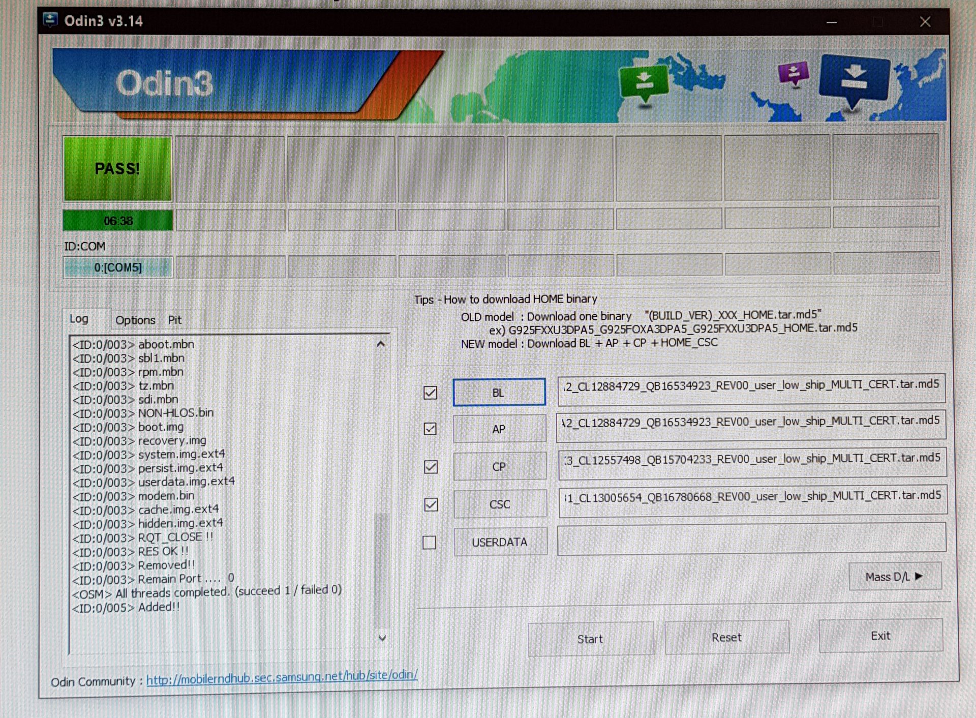Select log line '<ID:0/005> Added!!'
The image size is (976, 718).
pyautogui.click(x=126, y=607)
